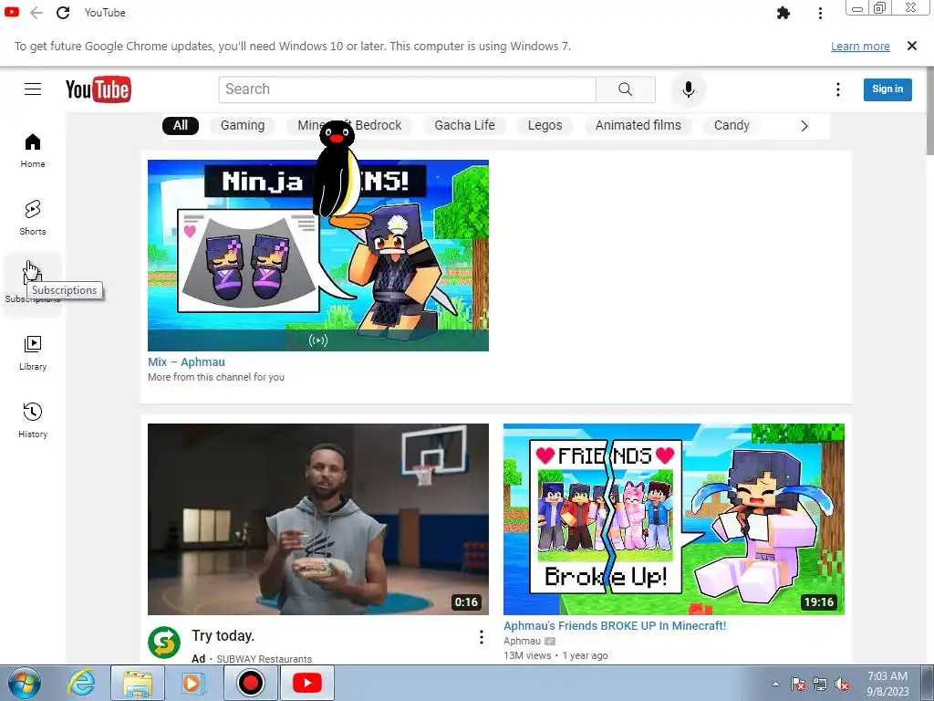This screenshot has width=934, height=701.
Task: Open the Subway ad video thumbnail
Action: [318, 519]
